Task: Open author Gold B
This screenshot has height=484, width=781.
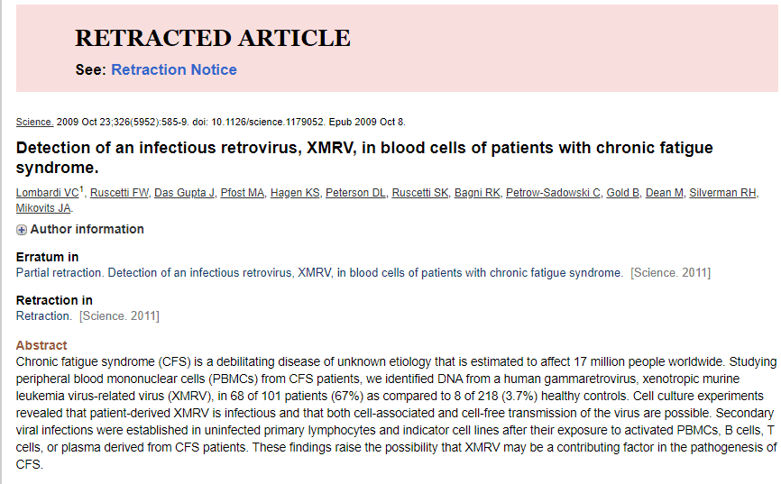Action: pos(623,193)
